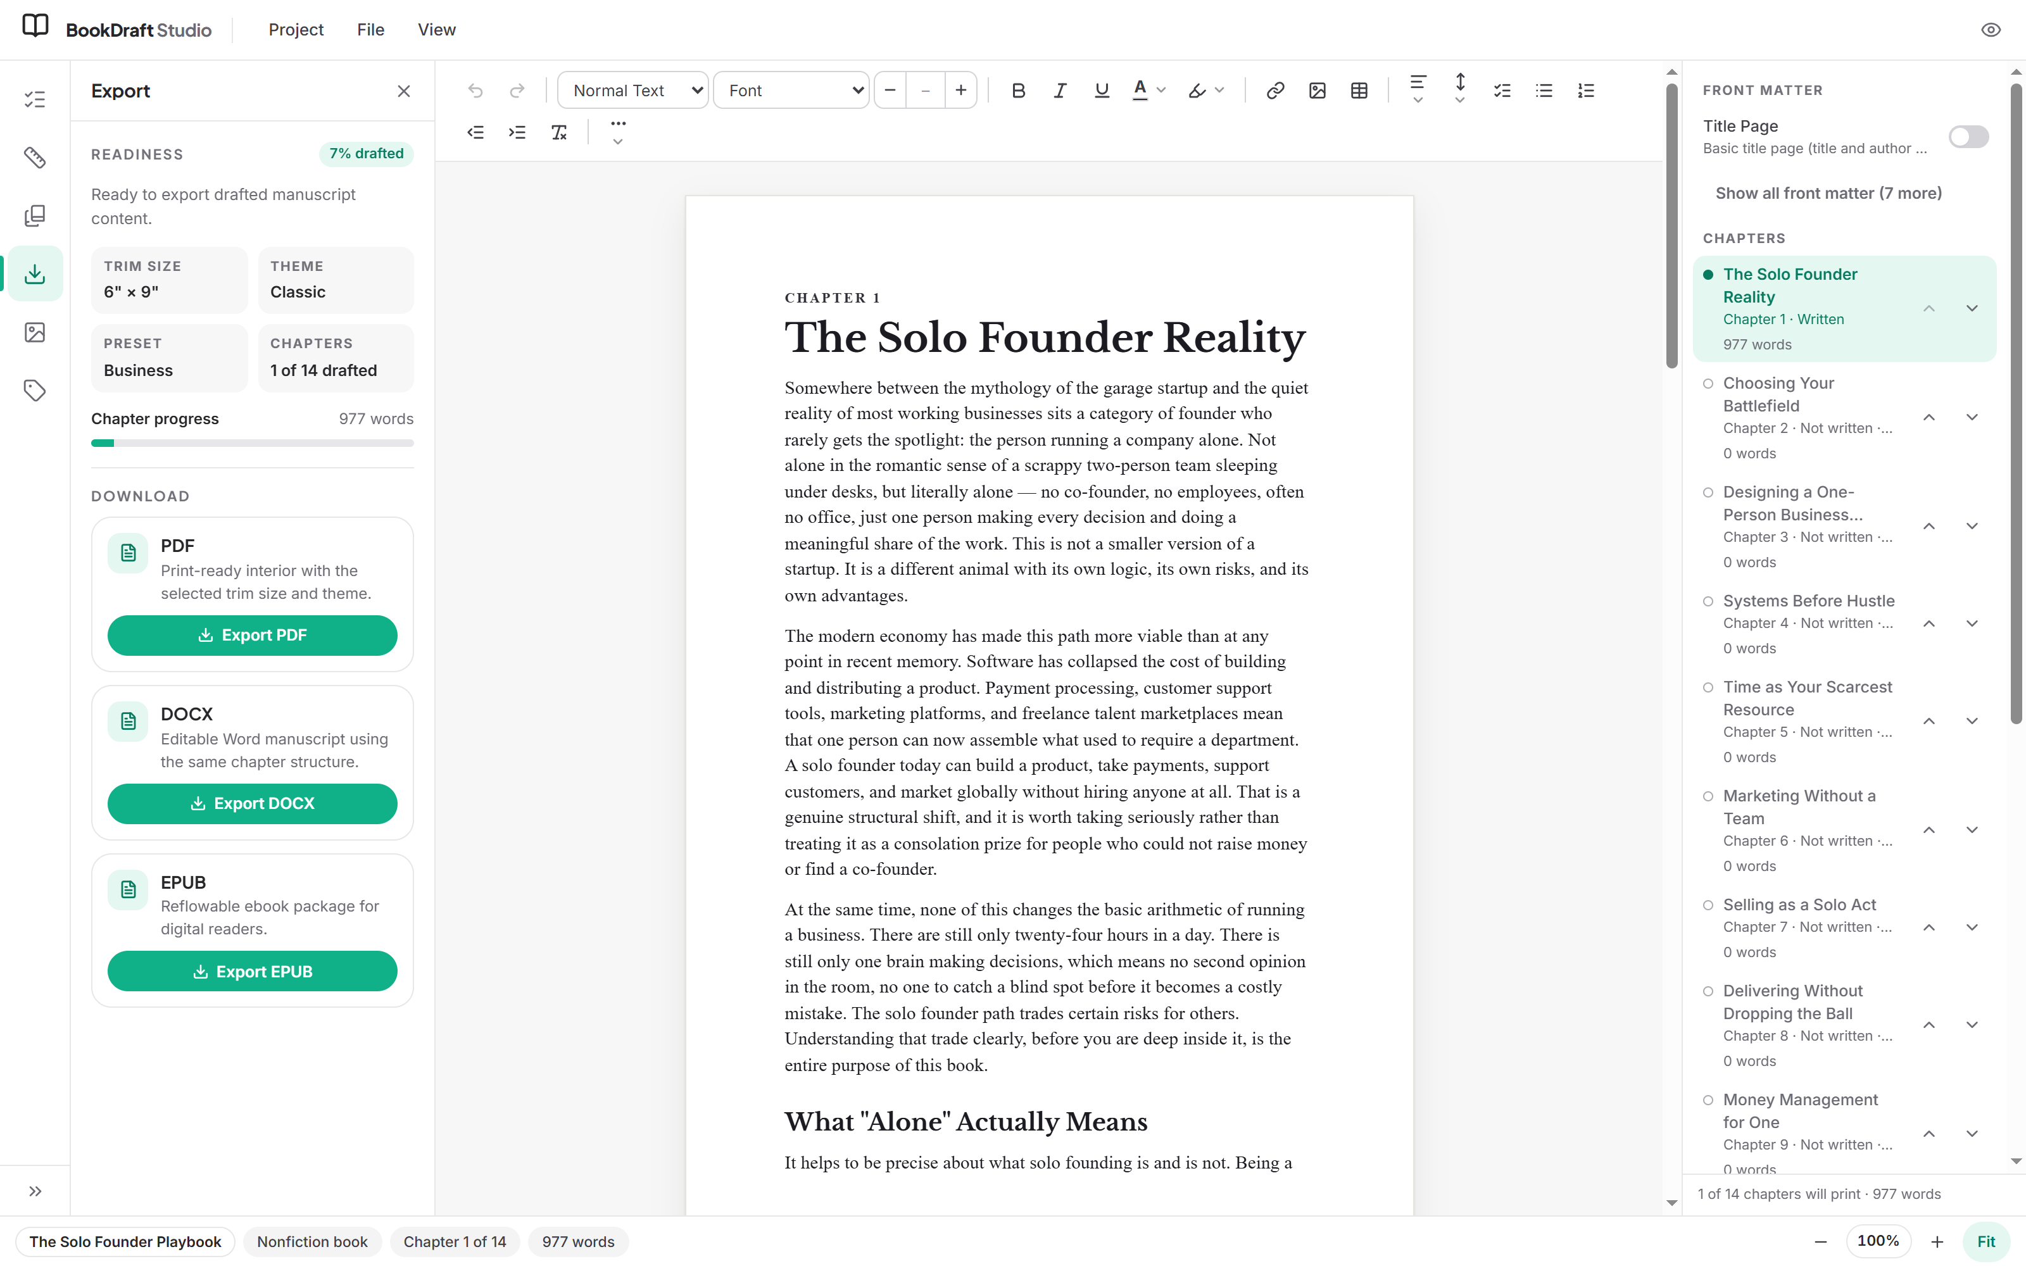
Task: Expand the left sidebar with chevrons
Action: (x=35, y=1191)
